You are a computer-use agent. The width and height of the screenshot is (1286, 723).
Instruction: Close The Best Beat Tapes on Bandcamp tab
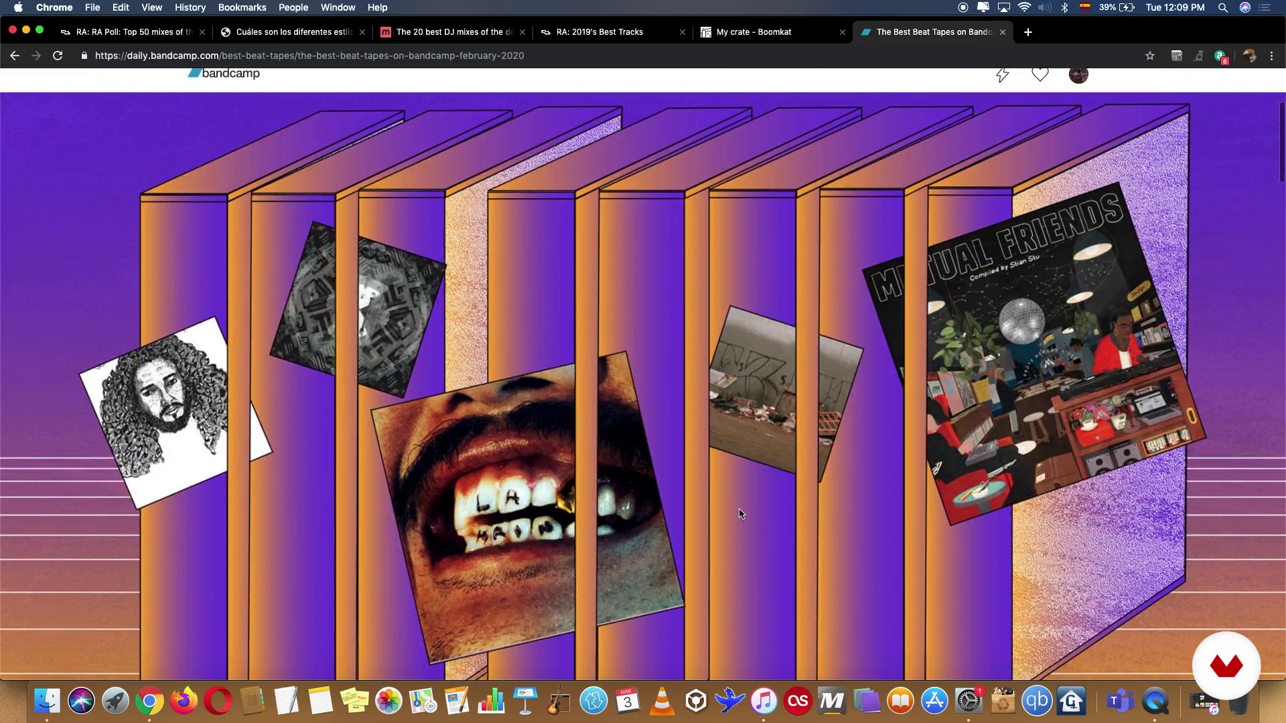pos(1003,32)
